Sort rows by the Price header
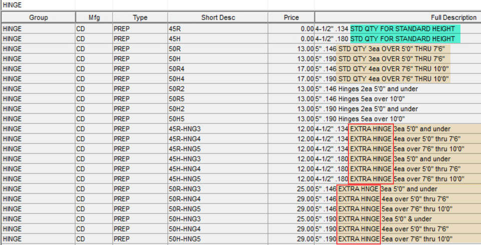481x245 pixels. [x=291, y=17]
